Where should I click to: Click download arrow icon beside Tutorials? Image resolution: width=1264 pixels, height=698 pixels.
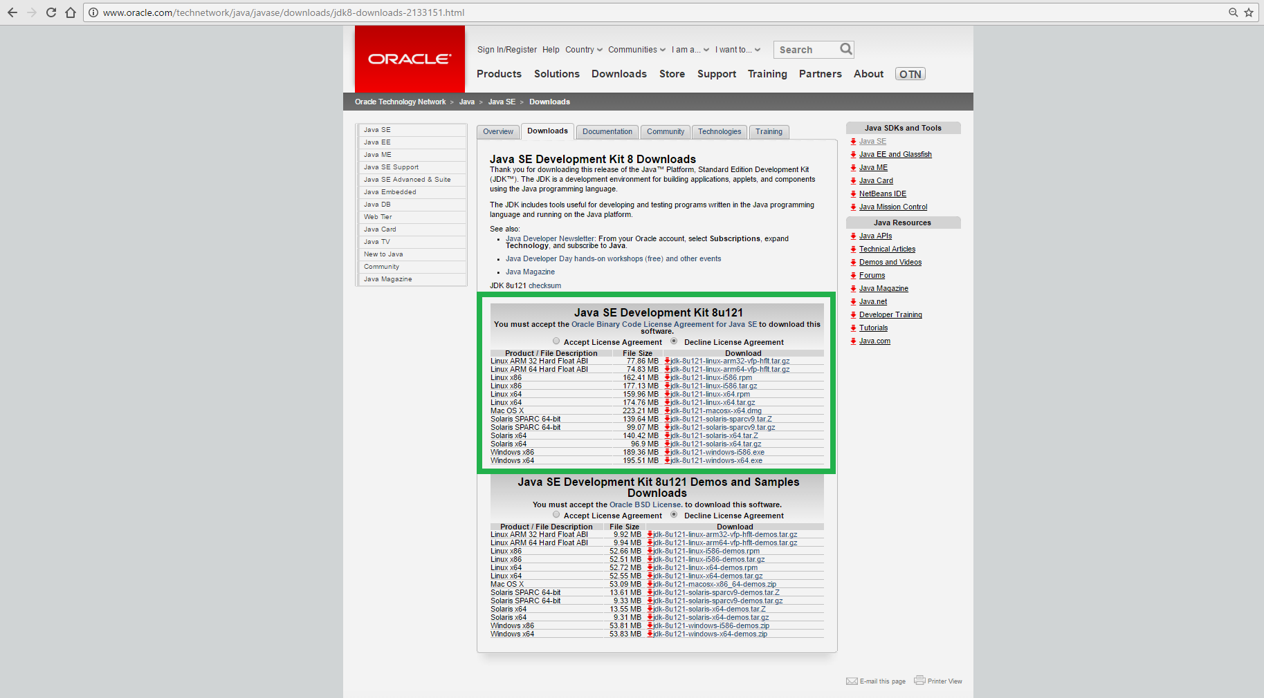point(853,328)
